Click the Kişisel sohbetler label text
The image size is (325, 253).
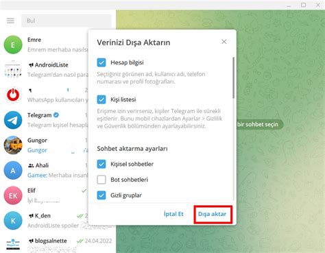click(x=132, y=164)
